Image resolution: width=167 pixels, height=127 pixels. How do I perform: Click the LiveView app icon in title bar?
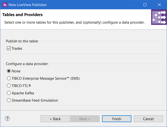point(5,5)
